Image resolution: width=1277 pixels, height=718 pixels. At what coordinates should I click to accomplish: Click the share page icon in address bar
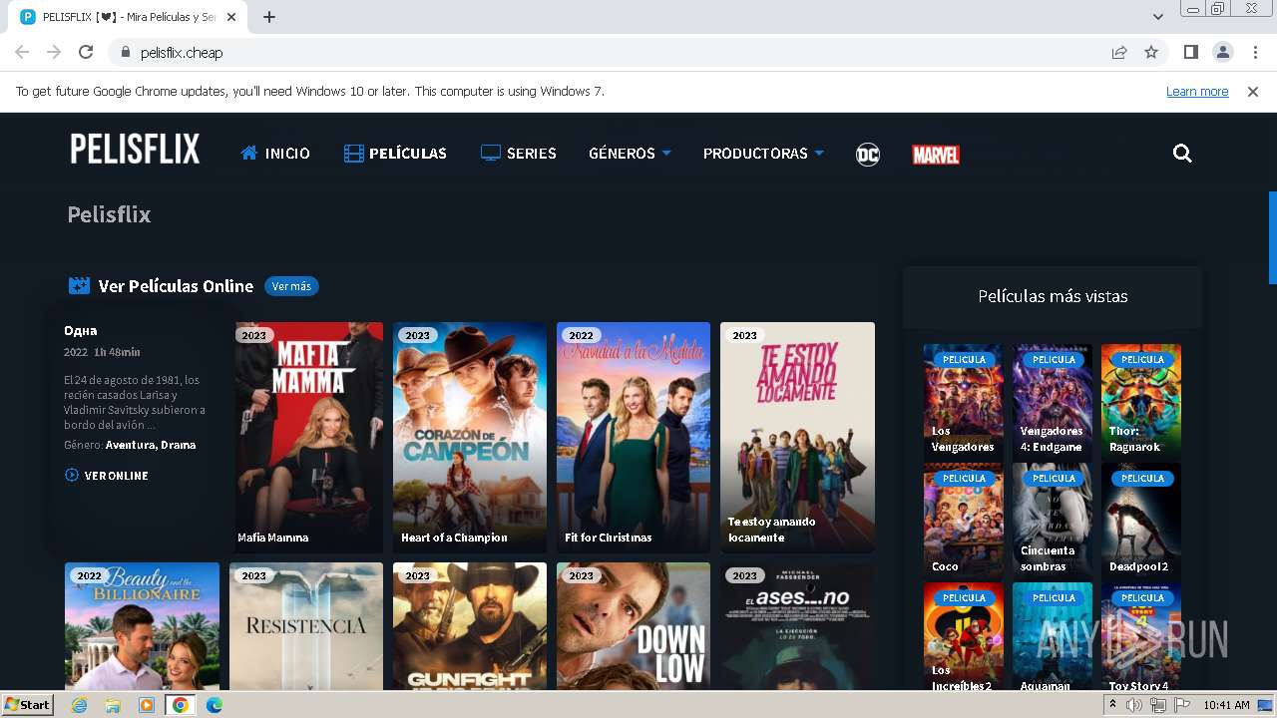1119,52
